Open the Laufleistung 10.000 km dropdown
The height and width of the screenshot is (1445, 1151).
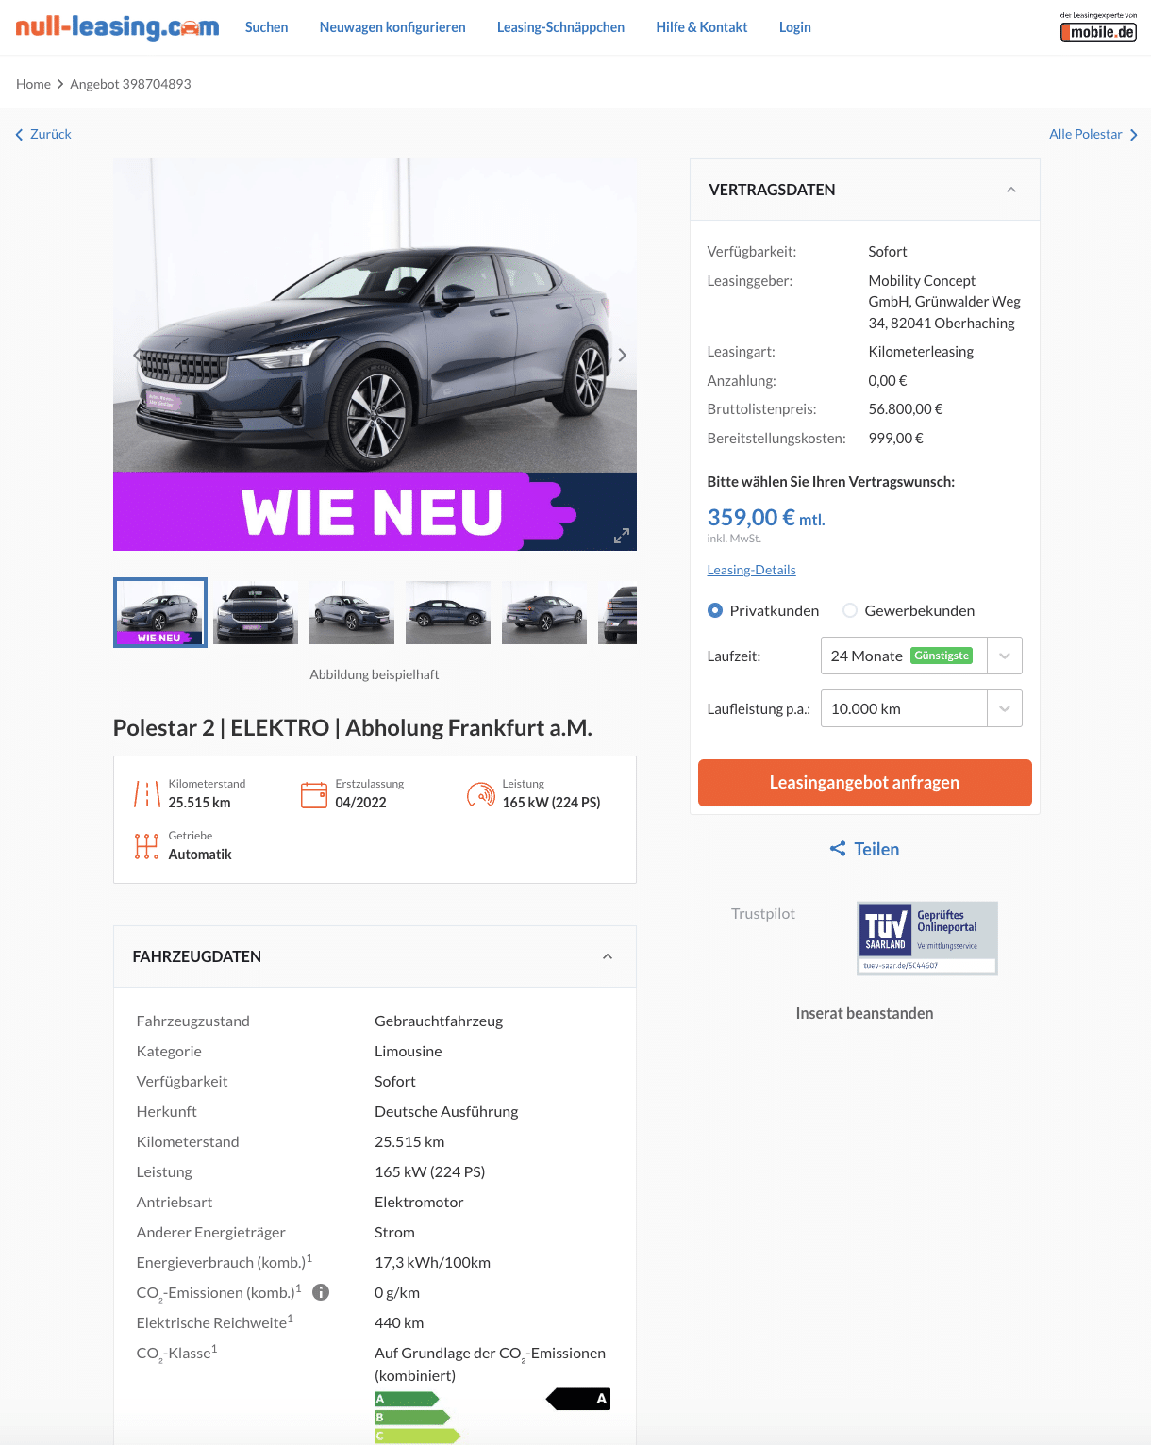pyautogui.click(x=922, y=708)
